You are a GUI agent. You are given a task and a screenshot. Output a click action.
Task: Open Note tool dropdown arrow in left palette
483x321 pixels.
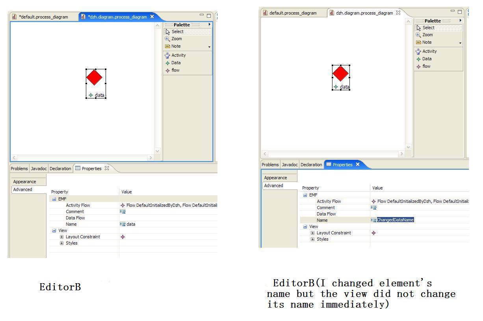(x=209, y=46)
